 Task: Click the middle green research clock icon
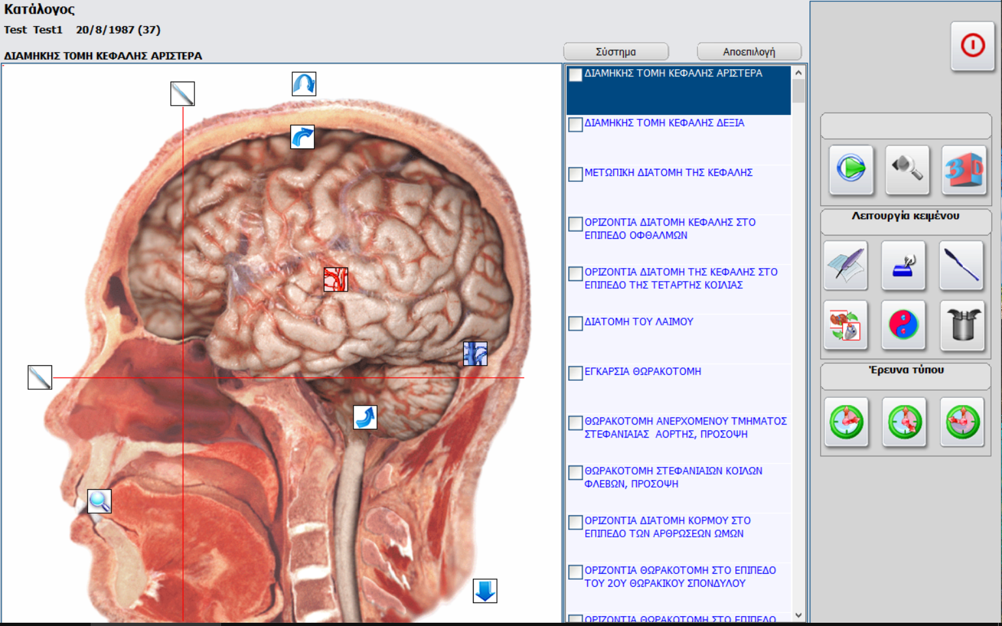click(x=904, y=422)
